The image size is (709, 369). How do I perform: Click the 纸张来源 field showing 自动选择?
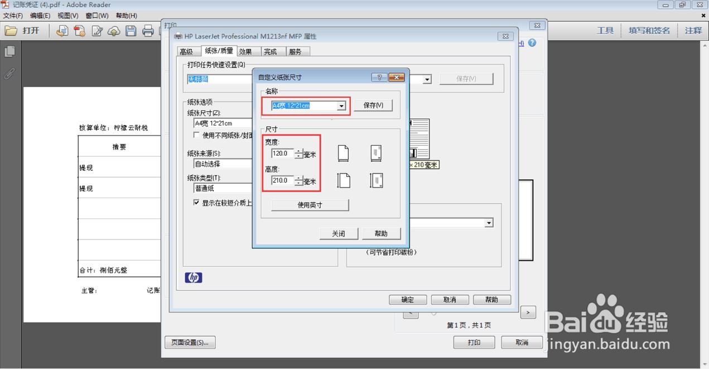click(223, 164)
